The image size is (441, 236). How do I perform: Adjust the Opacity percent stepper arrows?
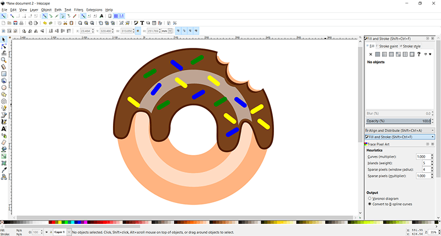433,121
